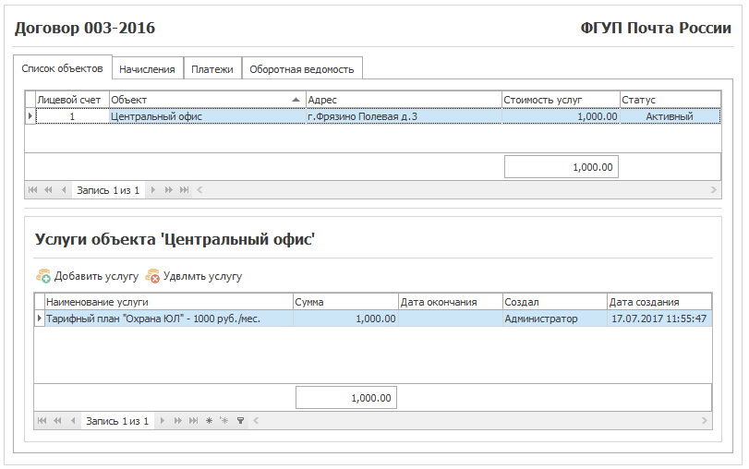
Task: Go to previous record in objects navigator
Action: pyautogui.click(x=64, y=190)
